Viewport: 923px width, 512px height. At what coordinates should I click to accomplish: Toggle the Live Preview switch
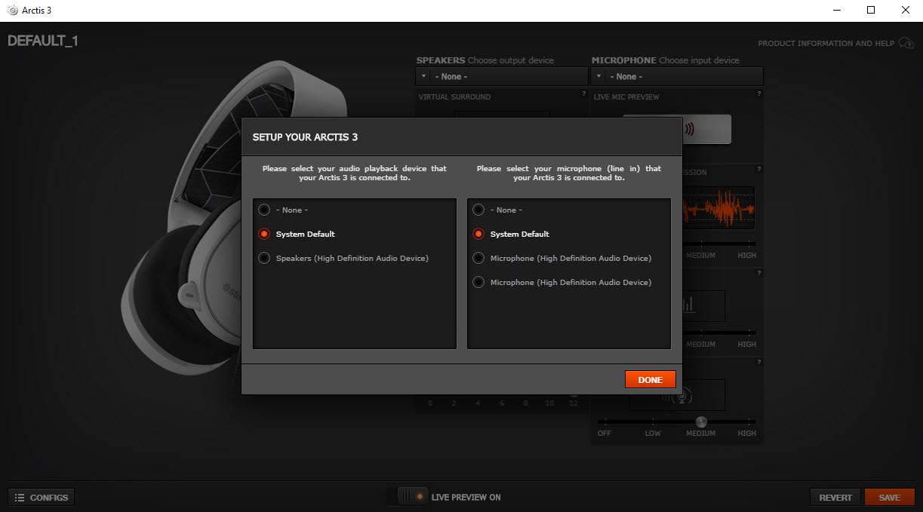tap(412, 497)
